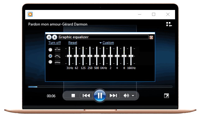Click the independent slider movement icon

point(58,50)
